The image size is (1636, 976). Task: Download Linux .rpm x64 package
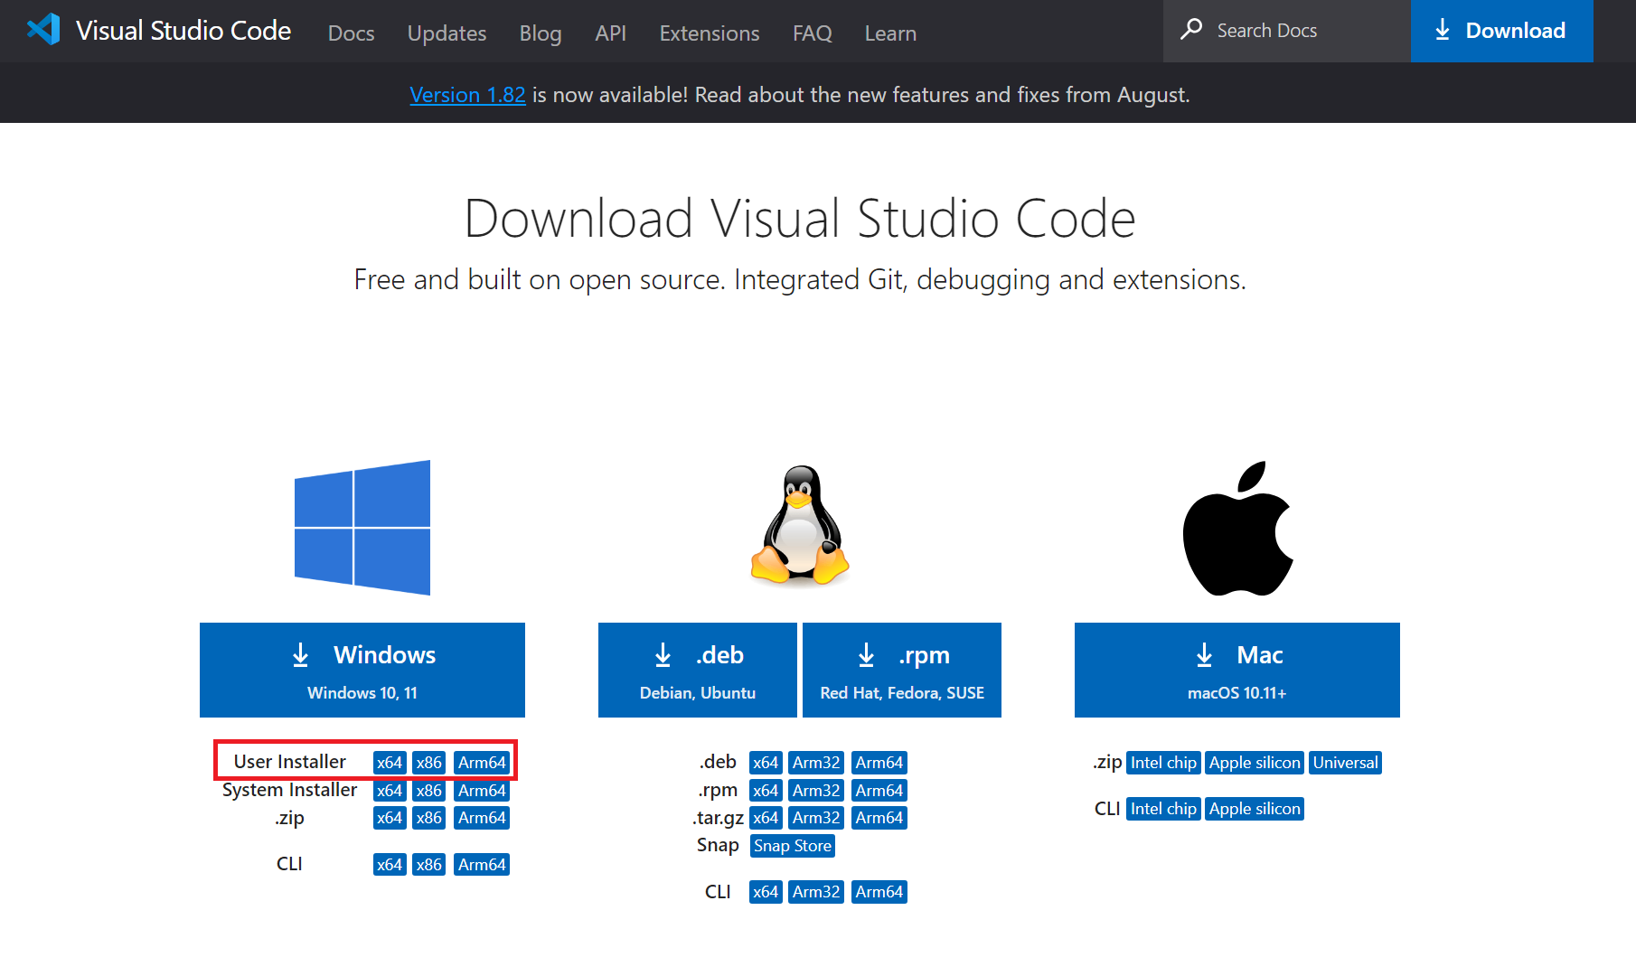[766, 791]
